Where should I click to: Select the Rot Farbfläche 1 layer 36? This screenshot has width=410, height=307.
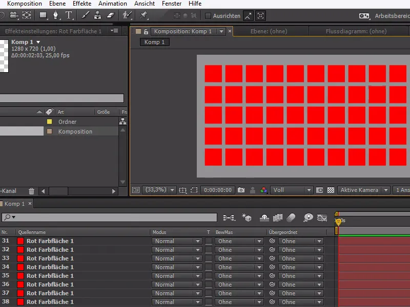pyautogui.click(x=50, y=284)
